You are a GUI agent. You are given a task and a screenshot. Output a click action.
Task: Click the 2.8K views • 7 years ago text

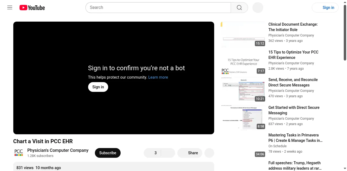click(286, 69)
